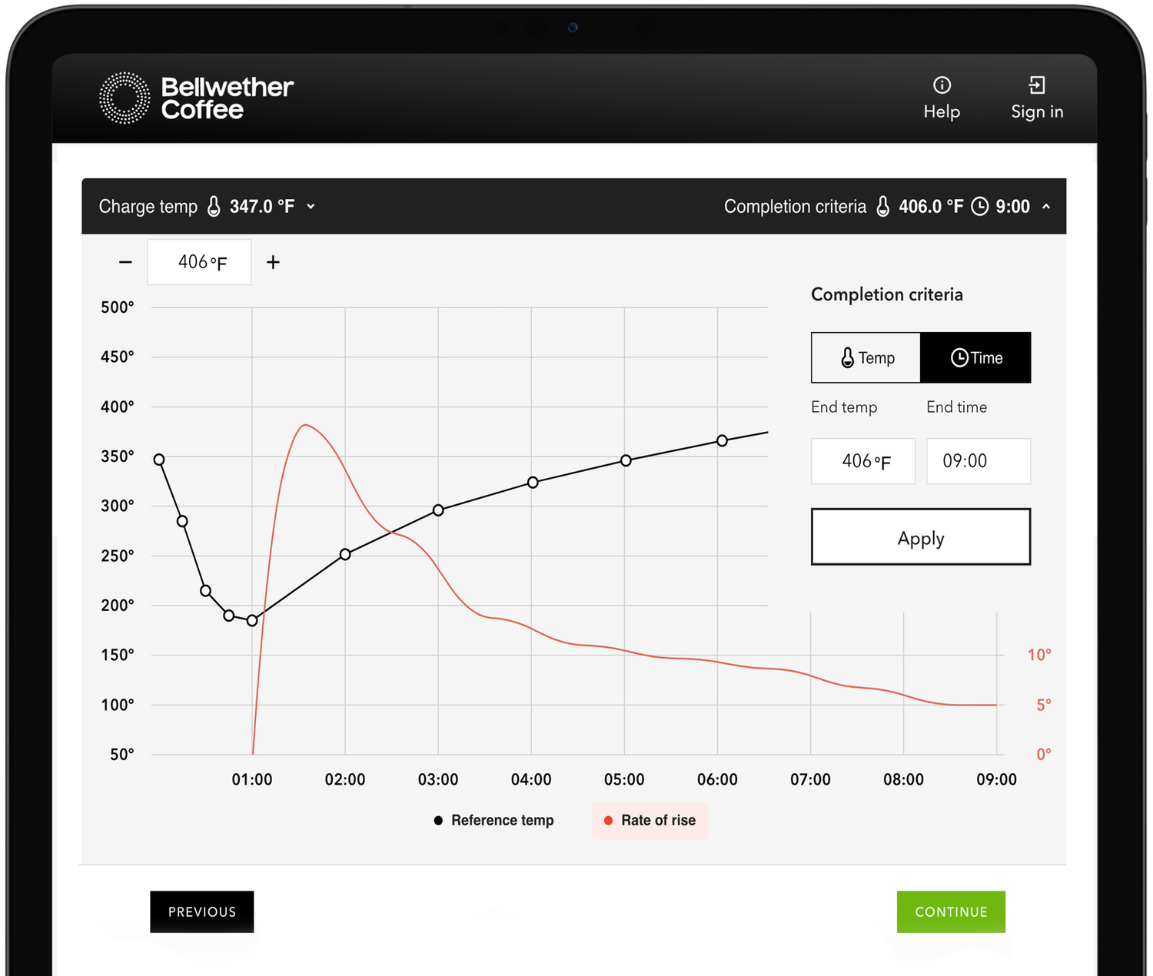Image resolution: width=1153 pixels, height=976 pixels.
Task: Click the plus button to increase the temperature
Action: tap(273, 261)
